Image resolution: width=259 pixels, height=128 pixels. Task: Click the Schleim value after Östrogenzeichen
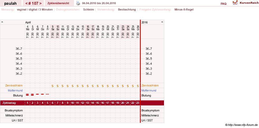coord(88,9)
